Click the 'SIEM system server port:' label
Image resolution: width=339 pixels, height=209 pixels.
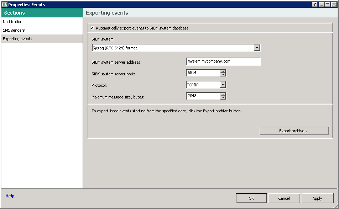point(113,74)
